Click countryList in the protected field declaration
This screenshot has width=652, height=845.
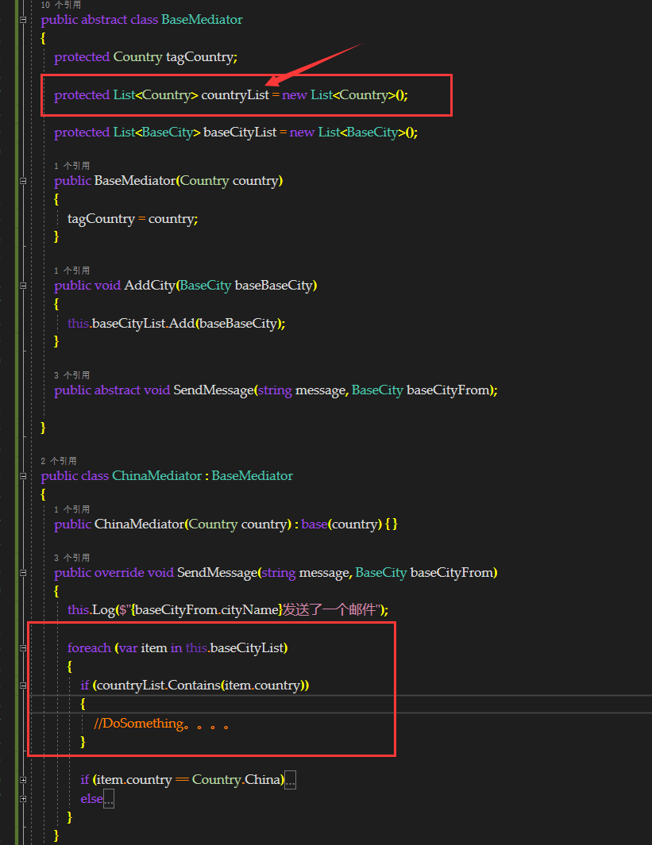235,95
